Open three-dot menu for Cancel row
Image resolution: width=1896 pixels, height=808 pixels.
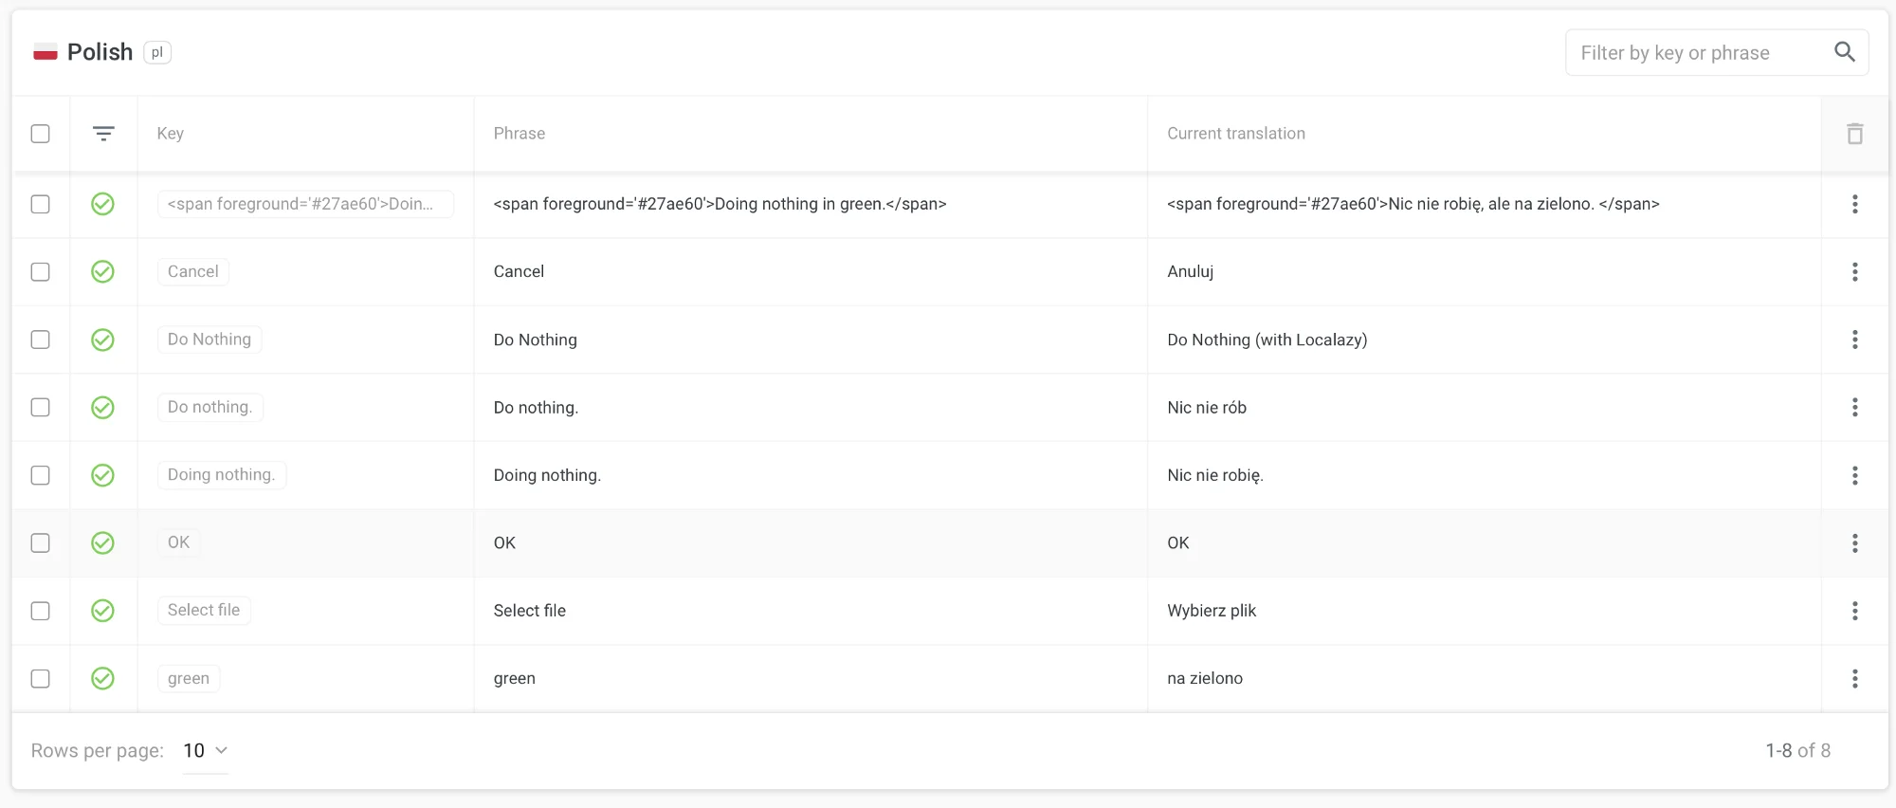[x=1854, y=272]
